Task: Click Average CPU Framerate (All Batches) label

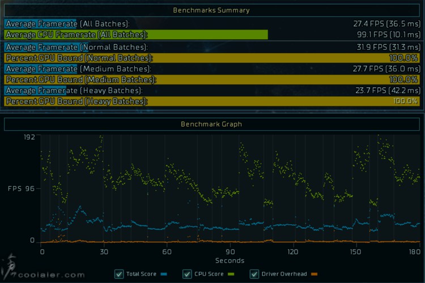Action: [76, 35]
